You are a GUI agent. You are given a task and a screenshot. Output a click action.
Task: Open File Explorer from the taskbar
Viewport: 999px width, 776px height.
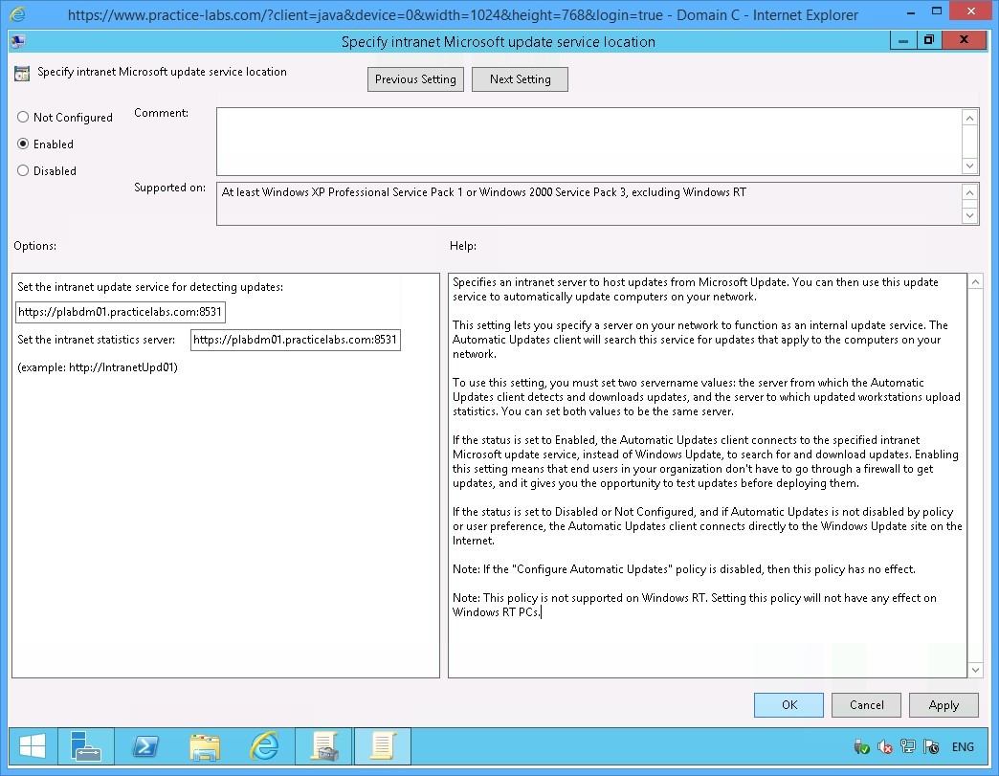(x=205, y=746)
